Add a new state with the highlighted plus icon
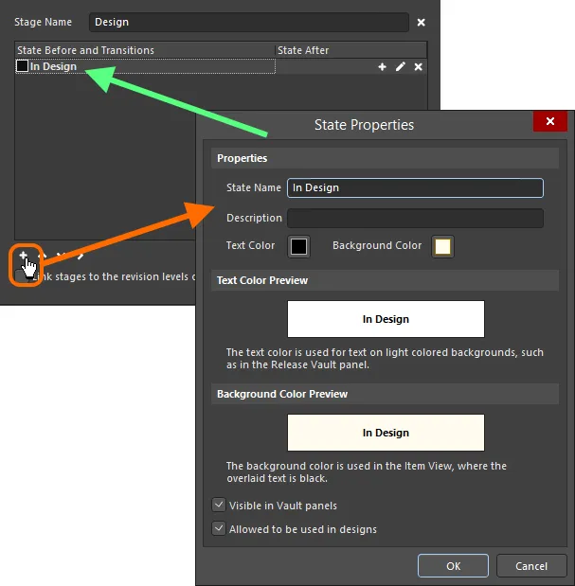The width and height of the screenshot is (575, 586). click(23, 256)
